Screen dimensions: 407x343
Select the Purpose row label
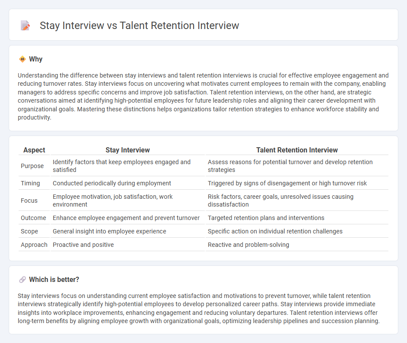[32, 166]
